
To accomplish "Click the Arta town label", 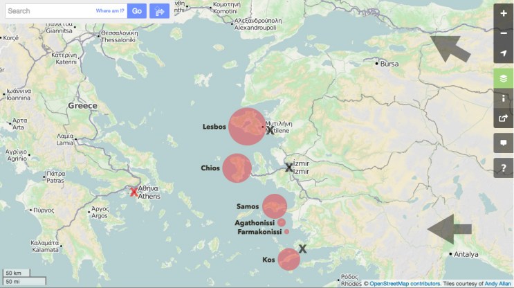I will [19, 124].
